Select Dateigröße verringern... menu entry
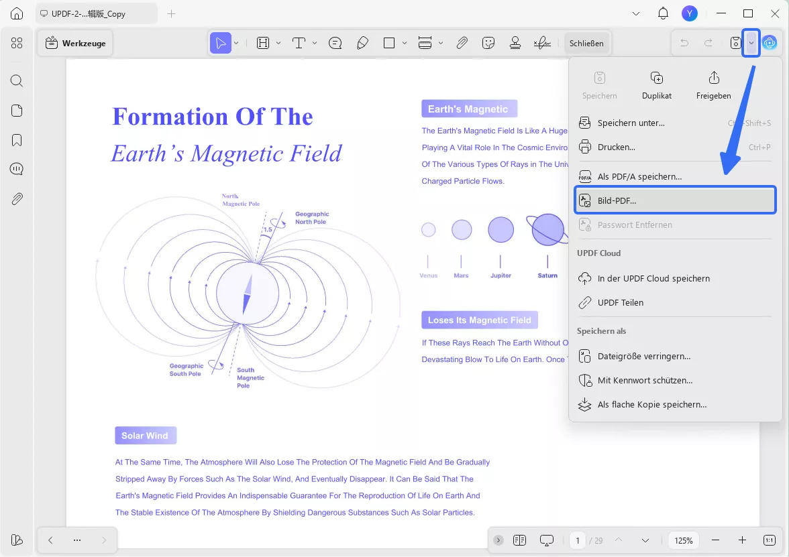789x557 pixels. click(643, 356)
